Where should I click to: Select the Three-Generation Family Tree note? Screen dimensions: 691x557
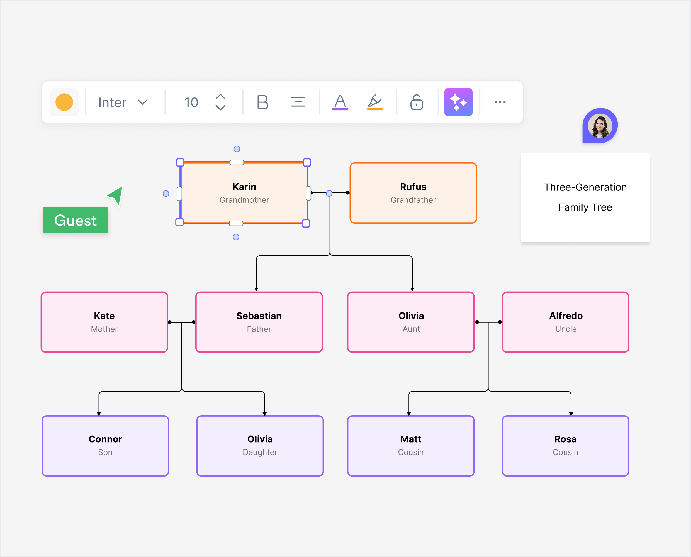pos(585,197)
